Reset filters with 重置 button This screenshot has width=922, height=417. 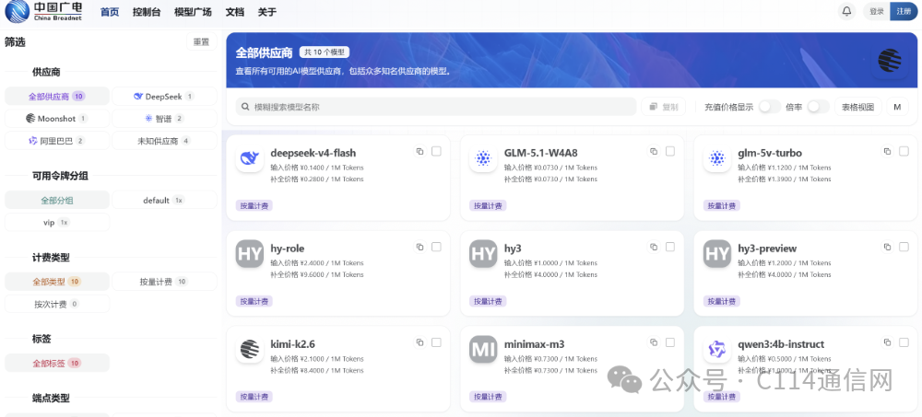[x=201, y=42]
